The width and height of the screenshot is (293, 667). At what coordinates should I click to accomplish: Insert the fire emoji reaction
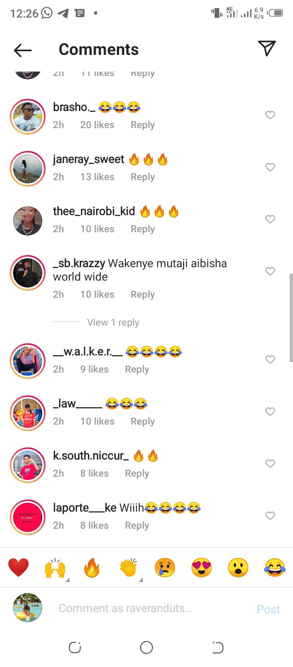(92, 568)
